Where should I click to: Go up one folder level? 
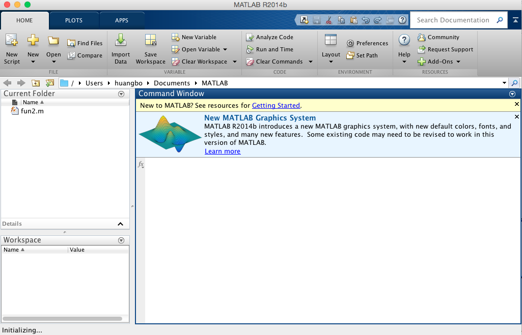tap(36, 83)
